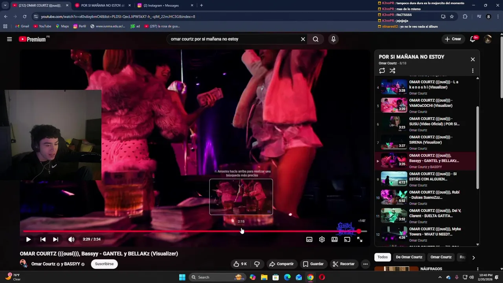503x283 pixels.
Task: Run search with the magnifier button
Action: click(316, 39)
